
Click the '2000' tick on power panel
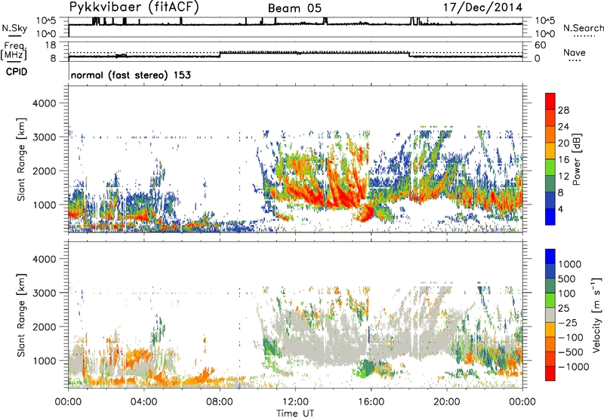point(44,171)
